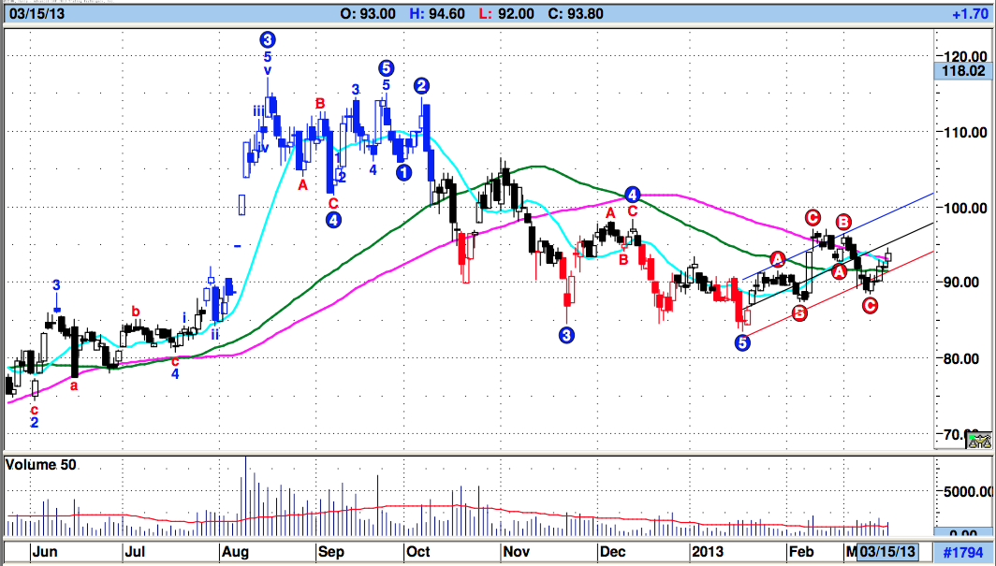Open the balance scale icon on price axis

click(x=979, y=440)
